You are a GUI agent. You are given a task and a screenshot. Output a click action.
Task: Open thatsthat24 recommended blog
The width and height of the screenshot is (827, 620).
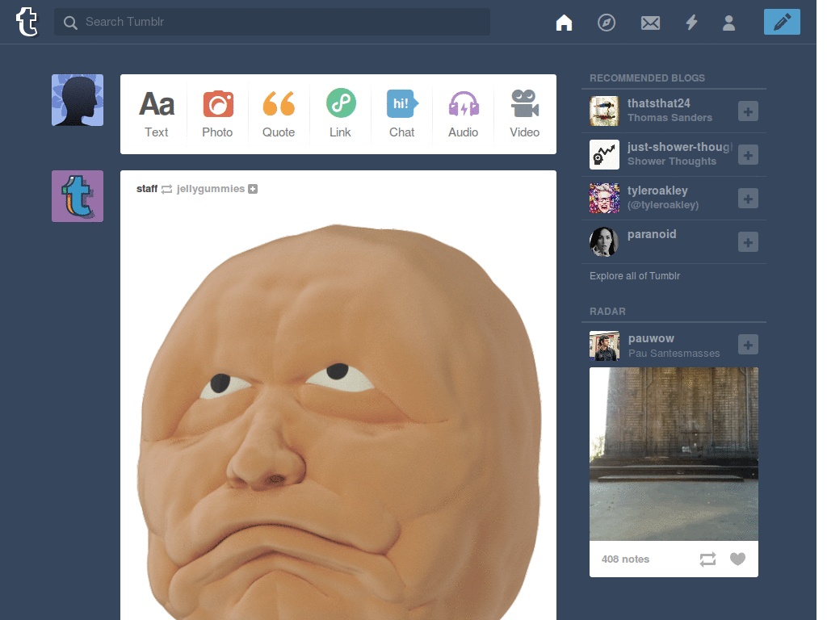pyautogui.click(x=659, y=103)
